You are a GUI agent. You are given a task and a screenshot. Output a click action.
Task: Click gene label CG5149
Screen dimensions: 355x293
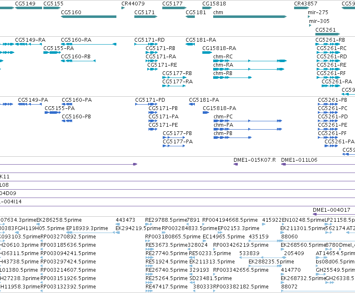pos(25,4)
